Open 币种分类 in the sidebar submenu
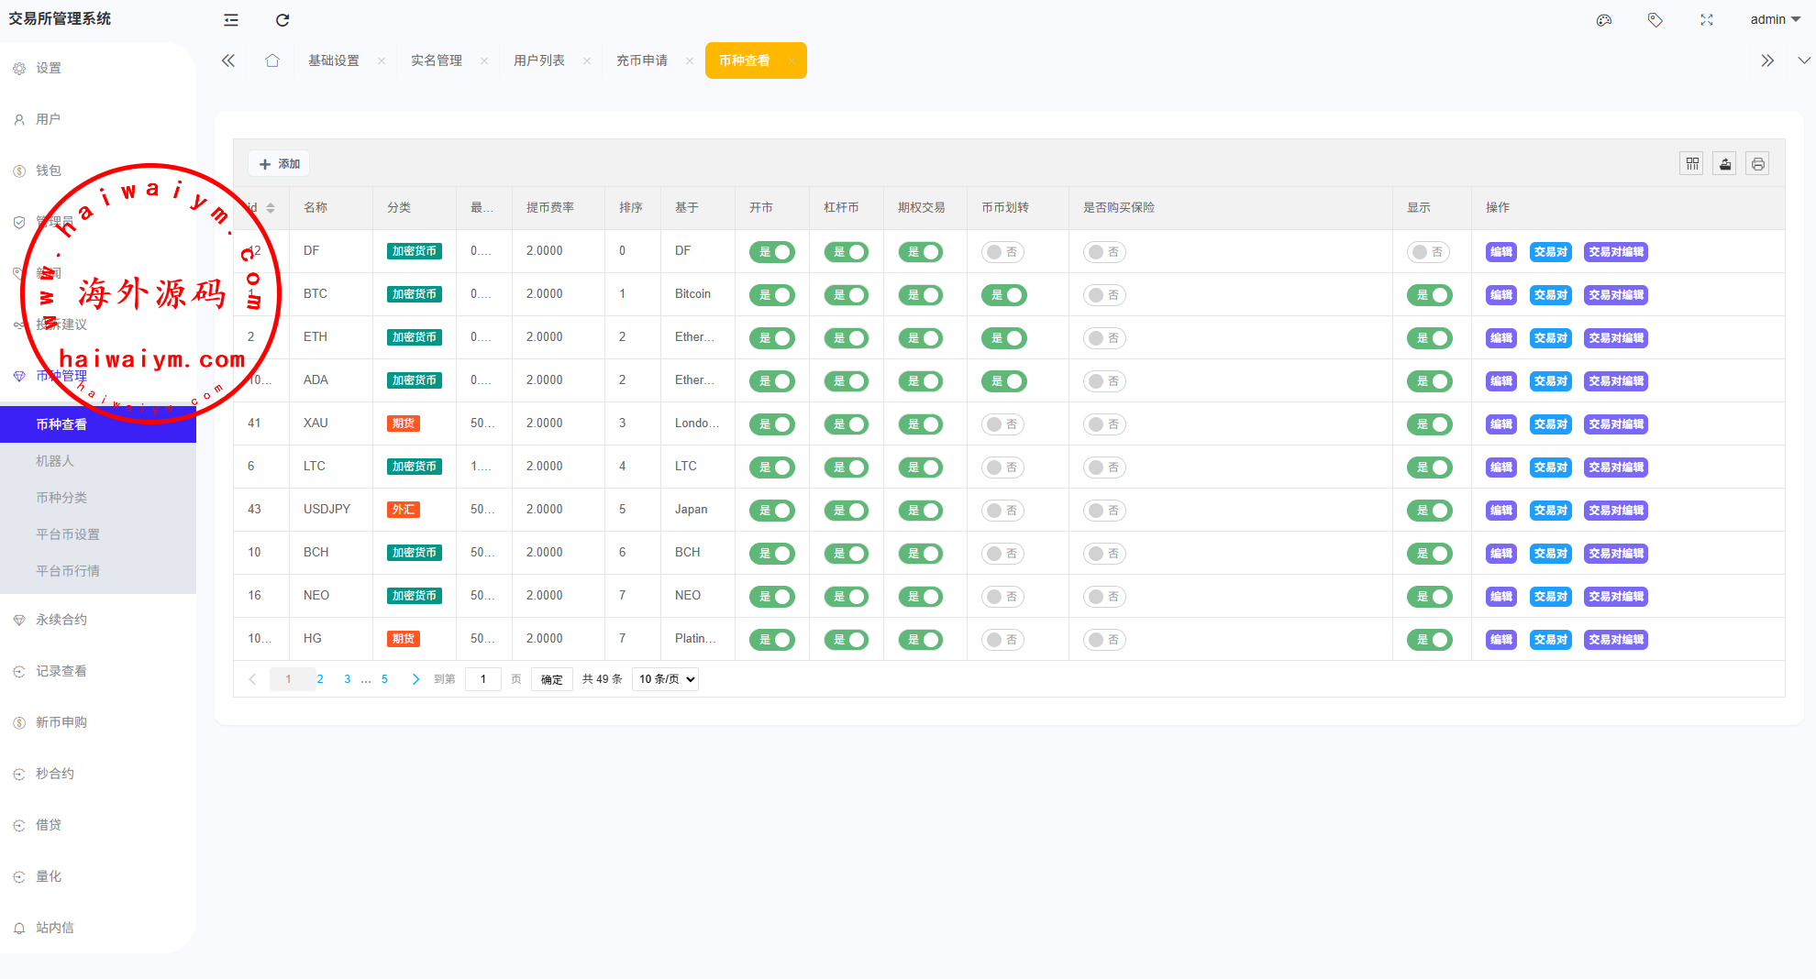Viewport: 1816px width, 979px height. click(61, 498)
